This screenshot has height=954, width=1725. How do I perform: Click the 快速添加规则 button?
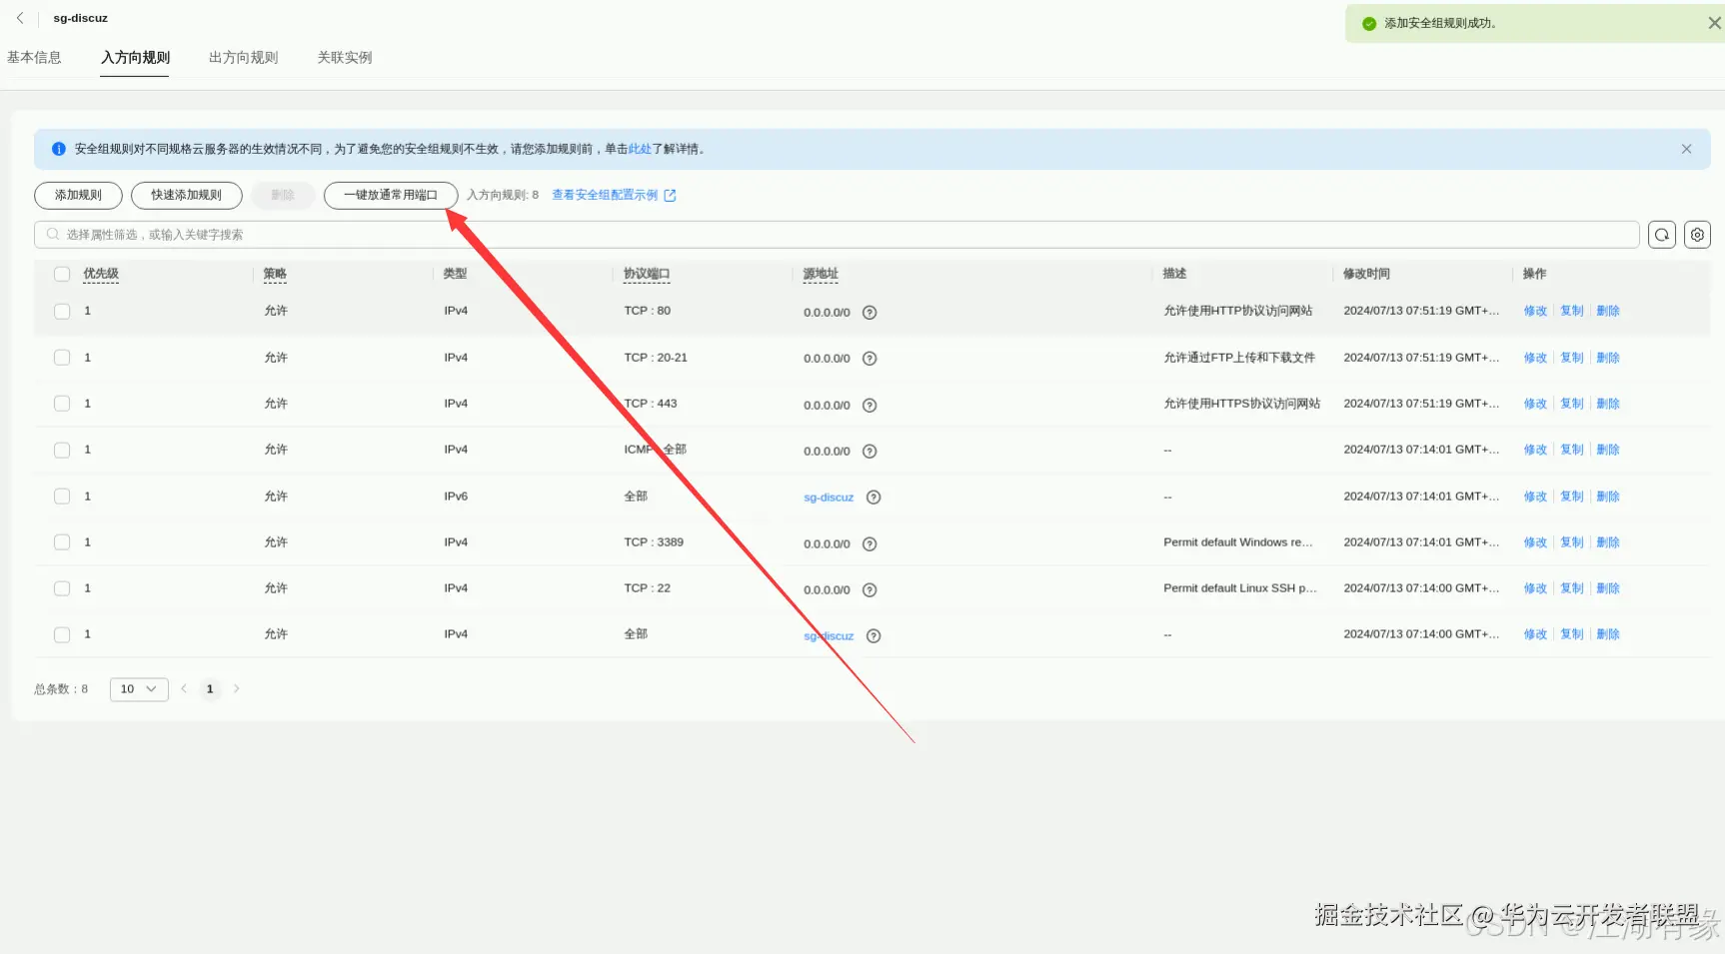187,196
